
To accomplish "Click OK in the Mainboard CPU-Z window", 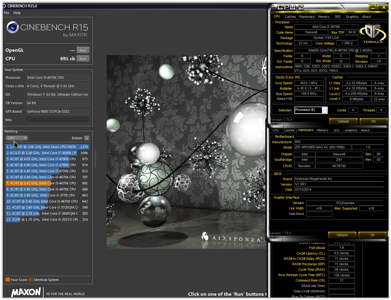I will pyautogui.click(x=372, y=235).
